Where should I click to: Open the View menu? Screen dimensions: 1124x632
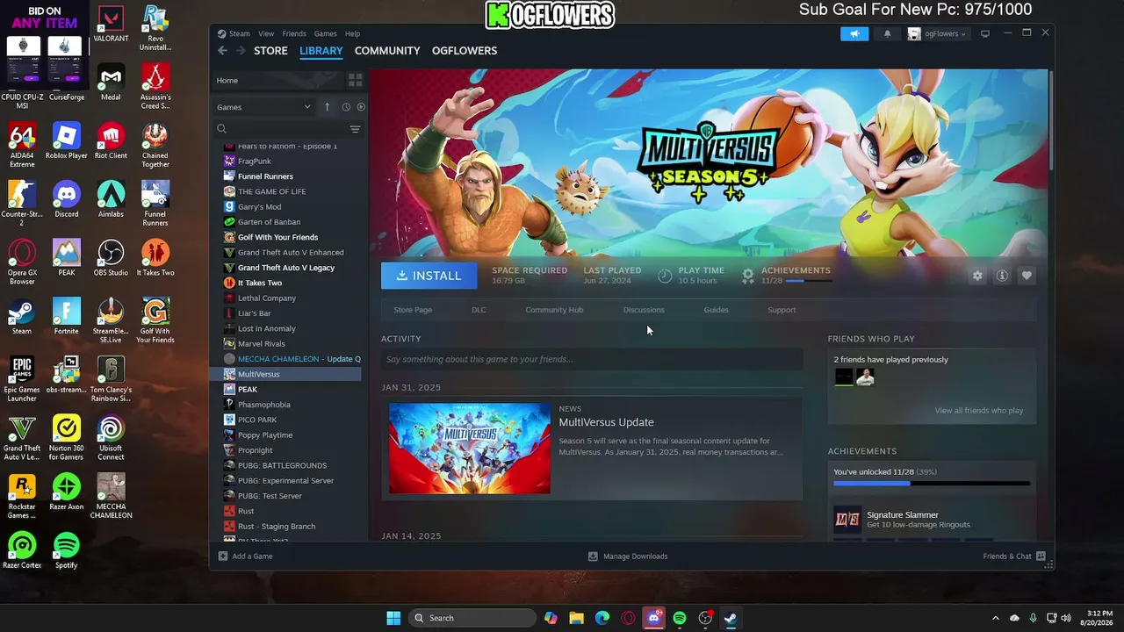click(266, 34)
